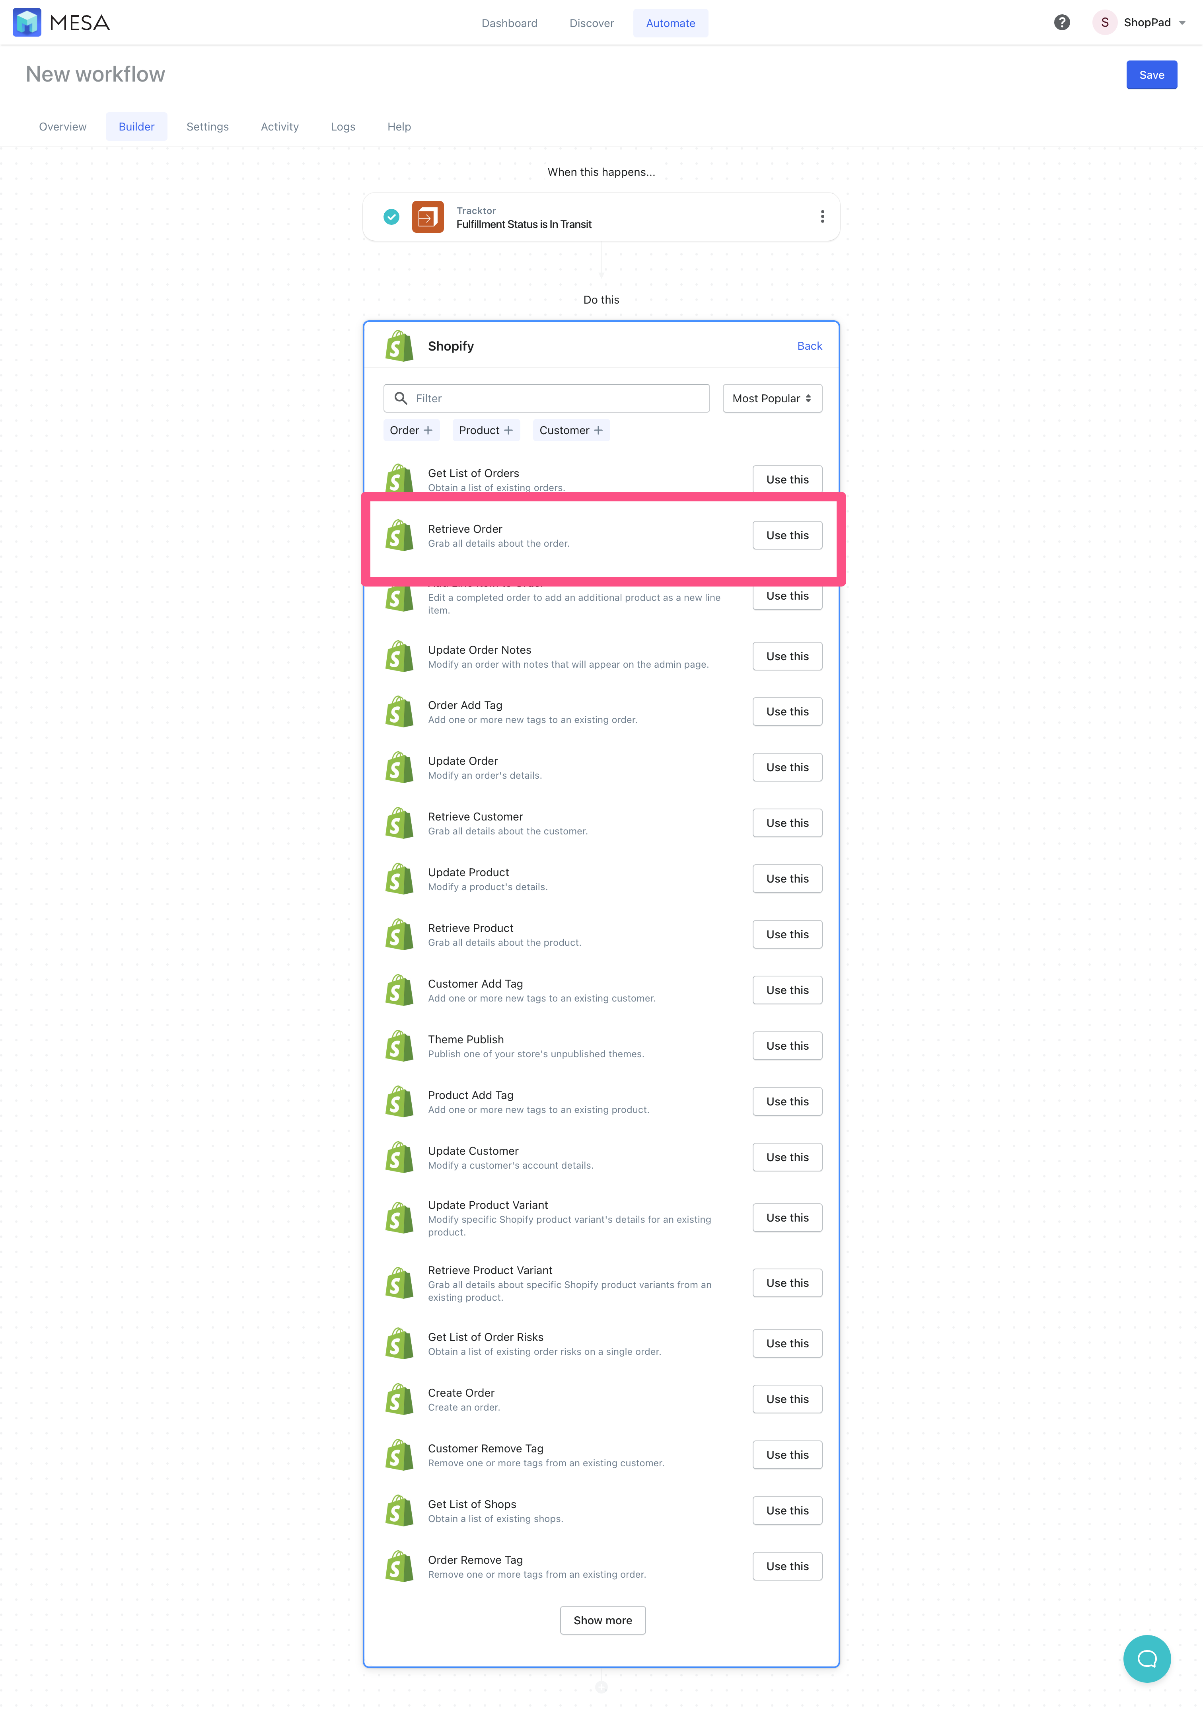Click the Get List of Shops title
1203x1715 pixels.
point(472,1505)
